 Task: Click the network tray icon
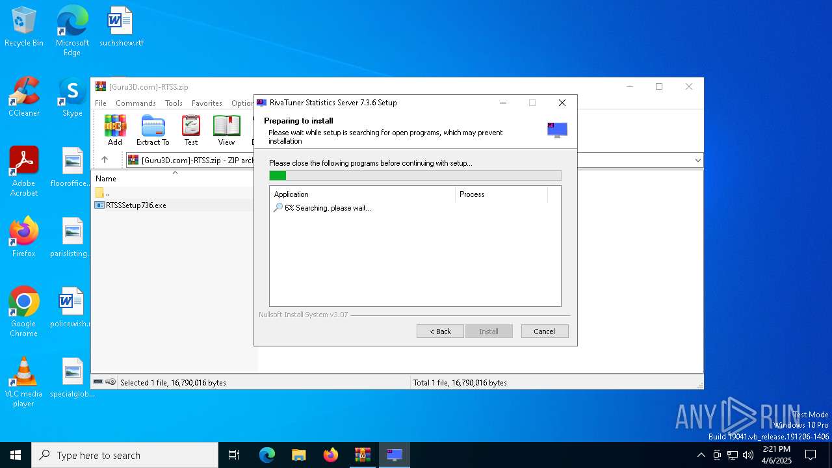pos(733,455)
